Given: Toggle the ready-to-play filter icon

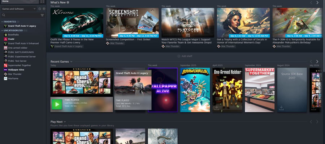Looking at the screenshot, I should (x=44, y=9).
